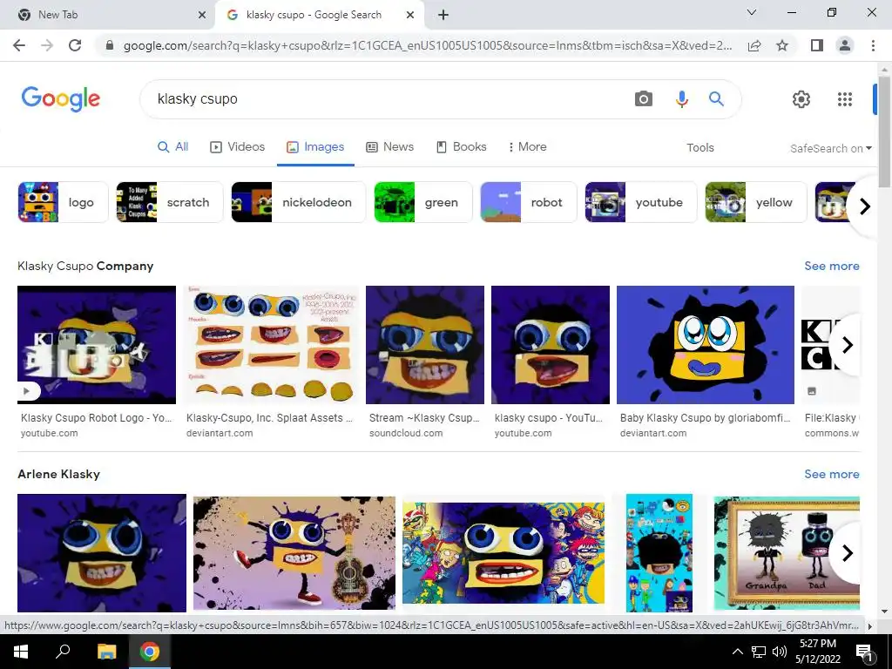
Task: Open the notification center
Action: point(864,652)
